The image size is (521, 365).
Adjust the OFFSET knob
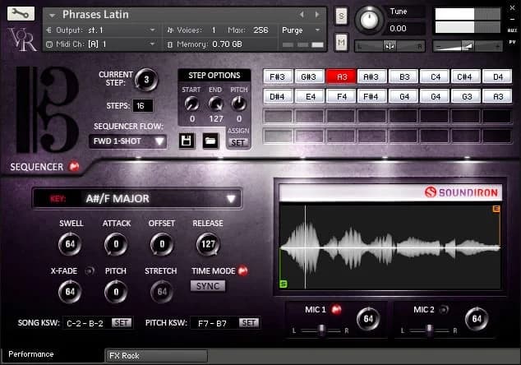(162, 244)
